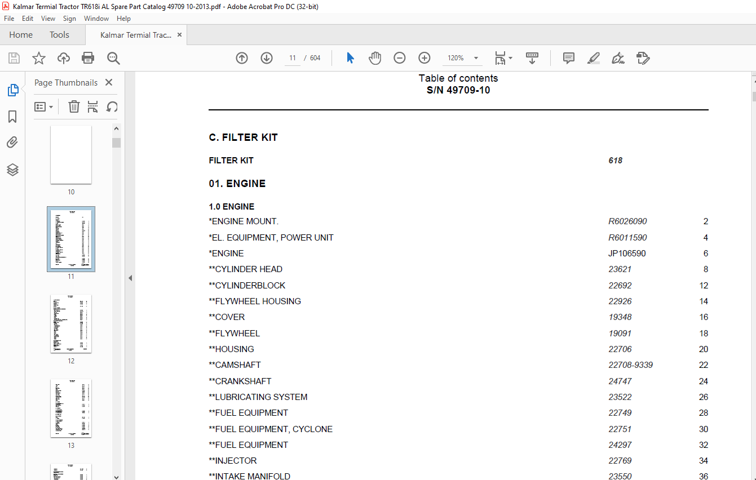Click the print pages icon in thumbnails panel
This screenshot has height=480, width=756.
93,106
